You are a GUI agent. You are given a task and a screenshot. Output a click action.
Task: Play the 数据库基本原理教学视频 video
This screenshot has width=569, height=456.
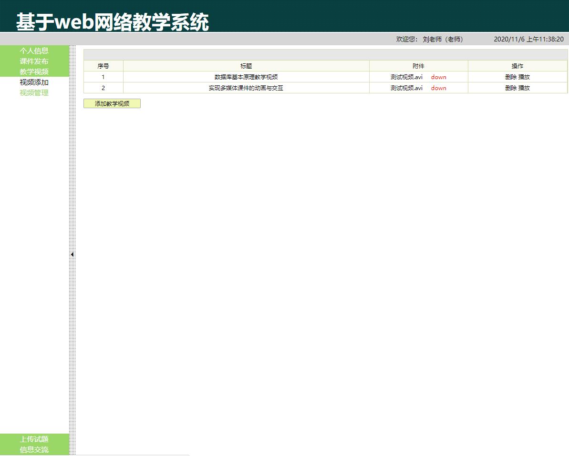[524, 77]
